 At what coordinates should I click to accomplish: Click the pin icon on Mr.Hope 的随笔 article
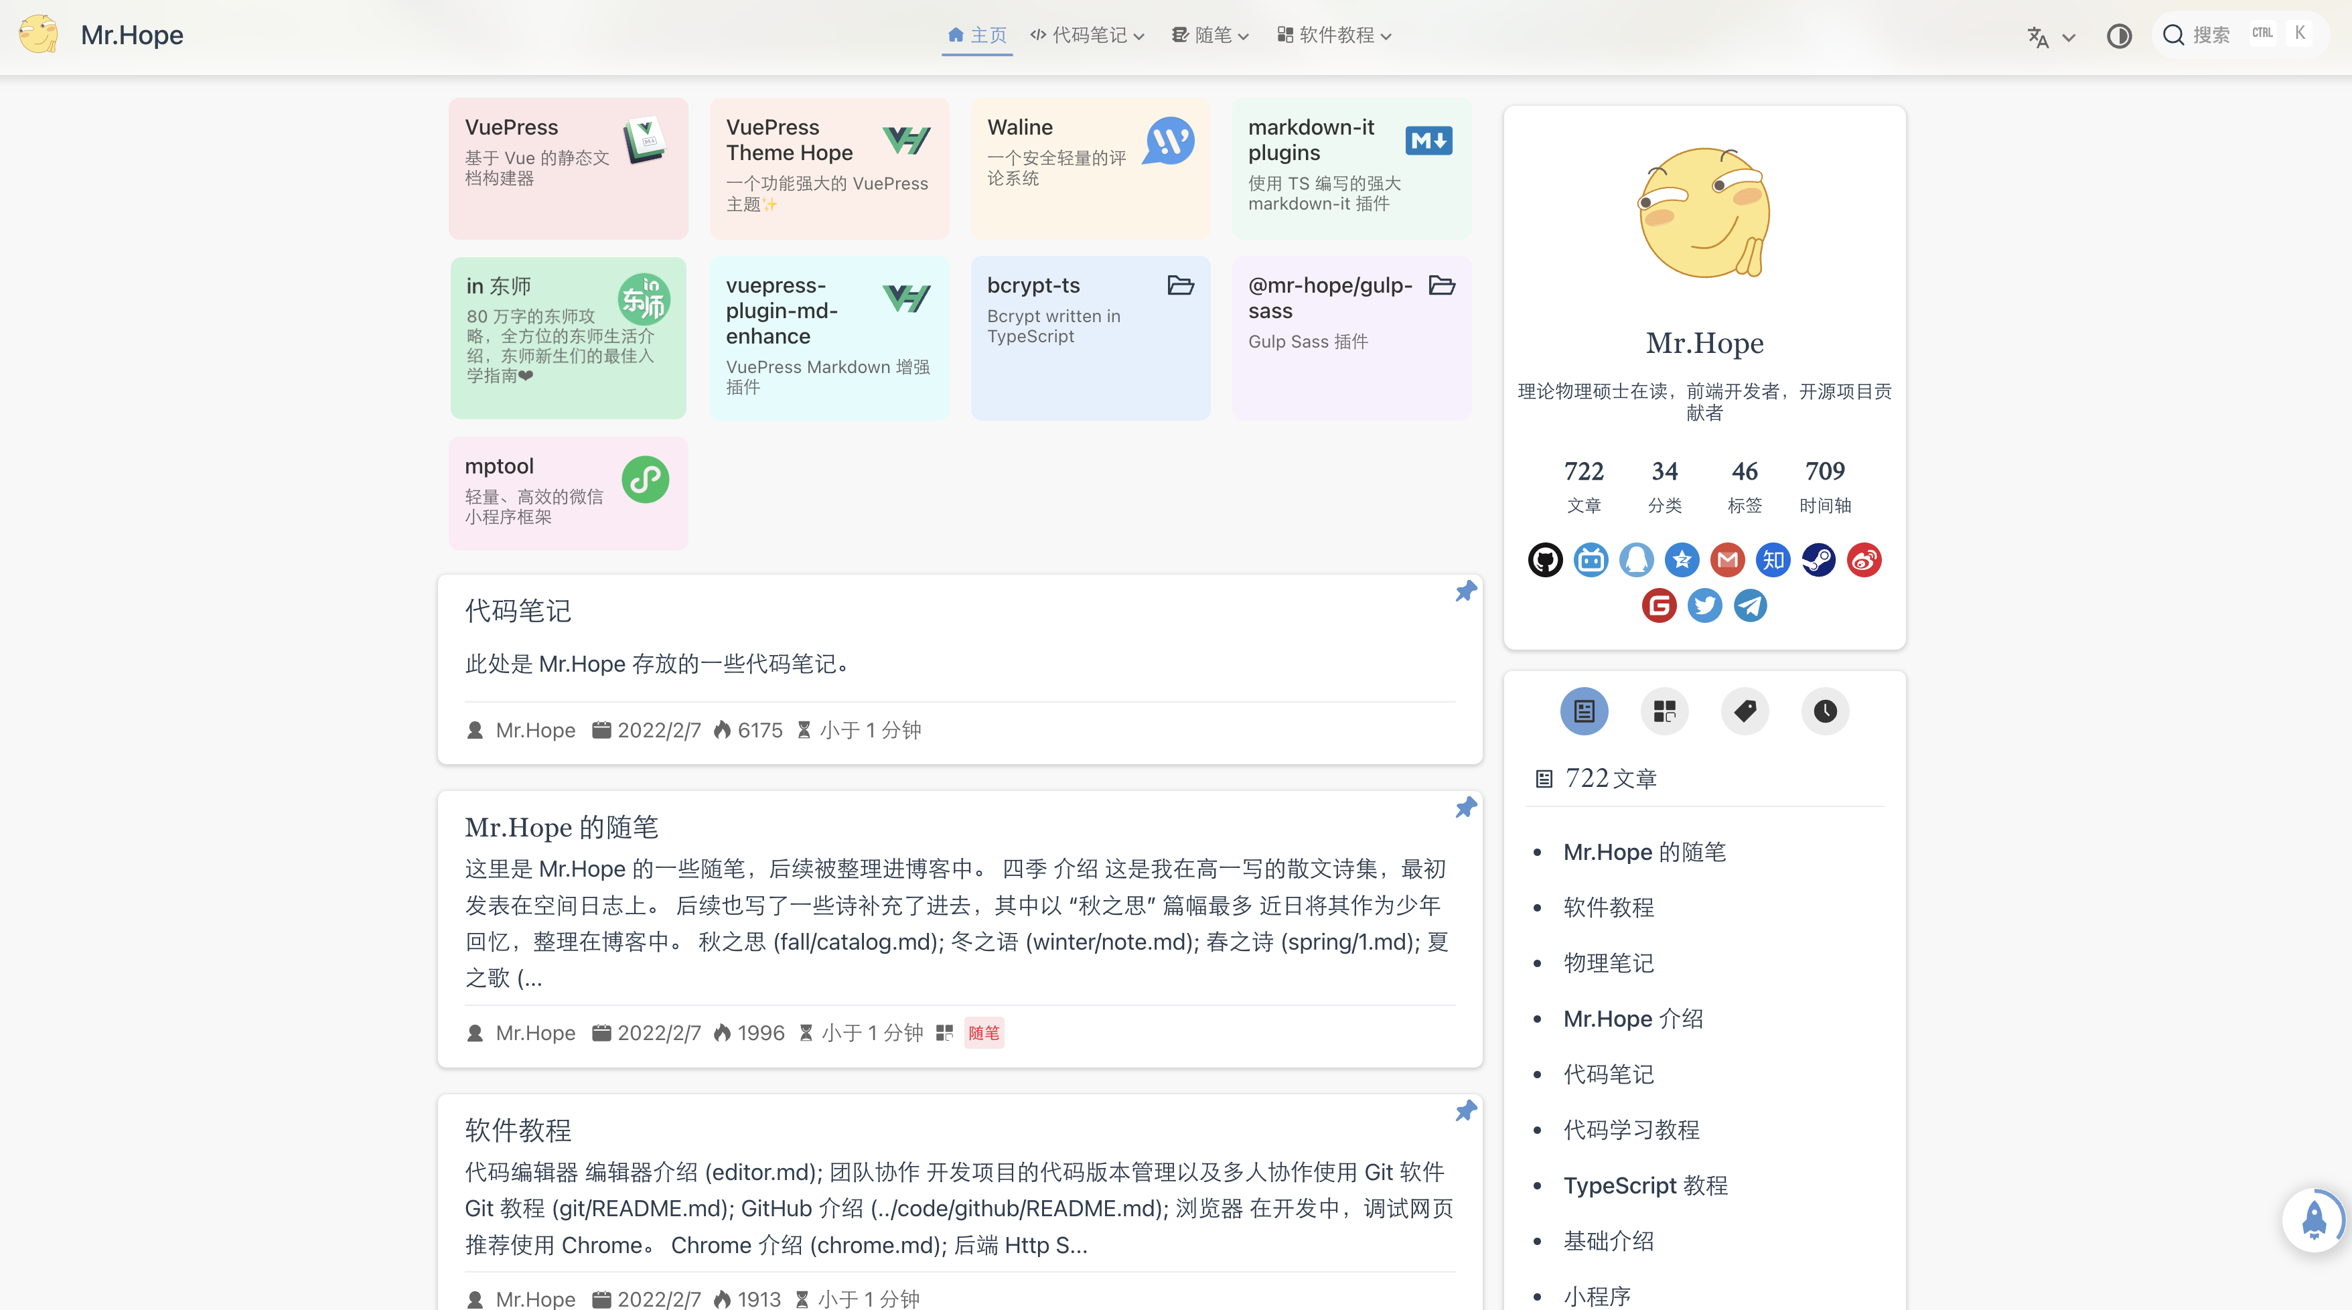click(x=1465, y=808)
